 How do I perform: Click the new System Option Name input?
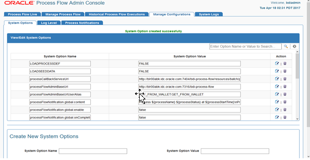(93, 151)
